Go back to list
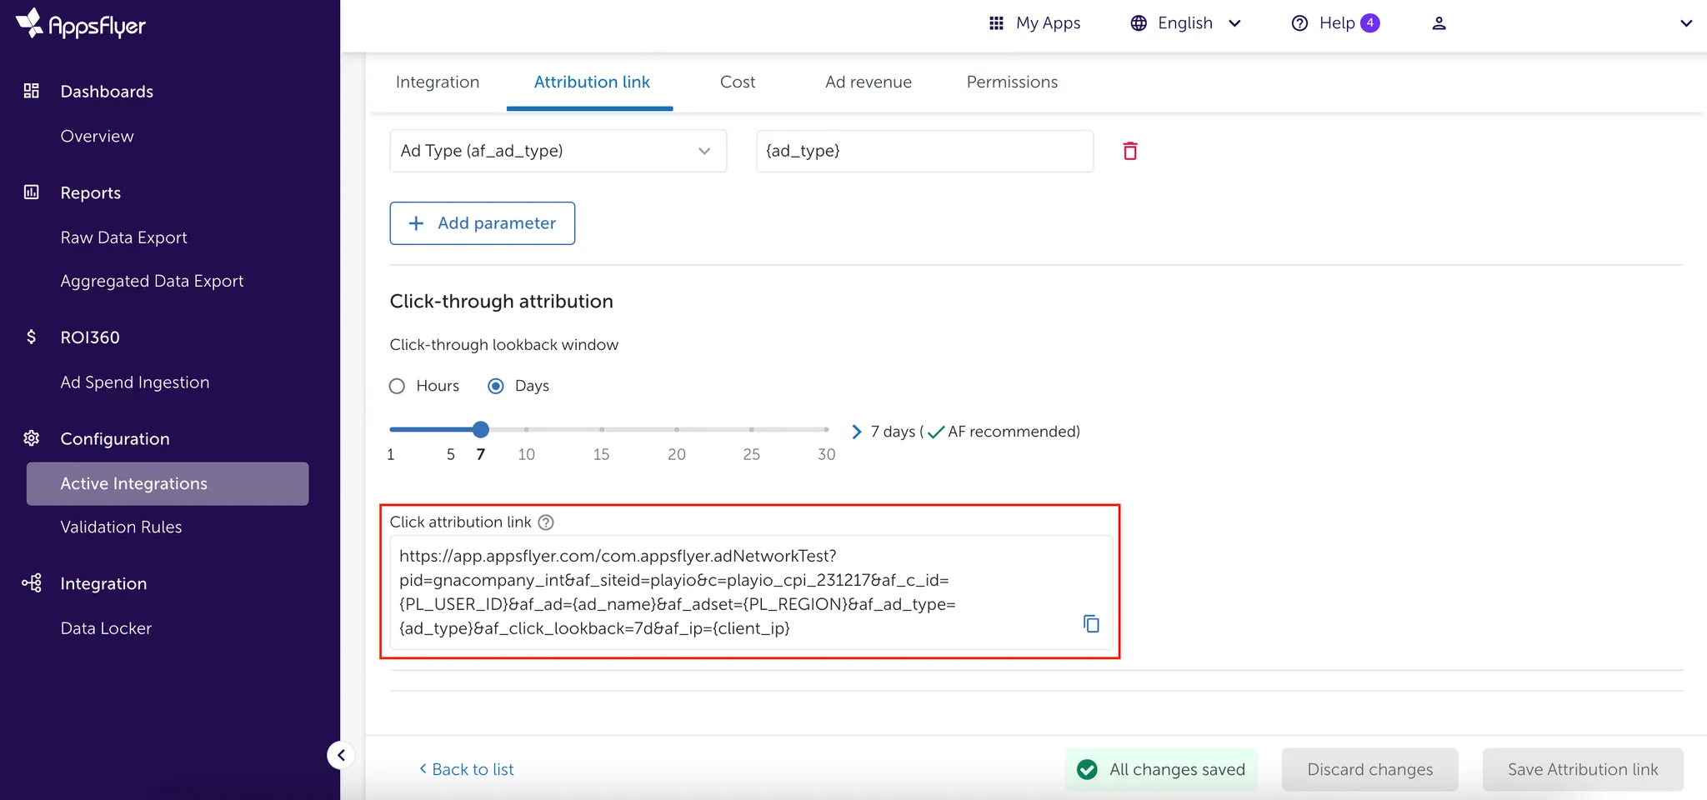 click(x=467, y=769)
